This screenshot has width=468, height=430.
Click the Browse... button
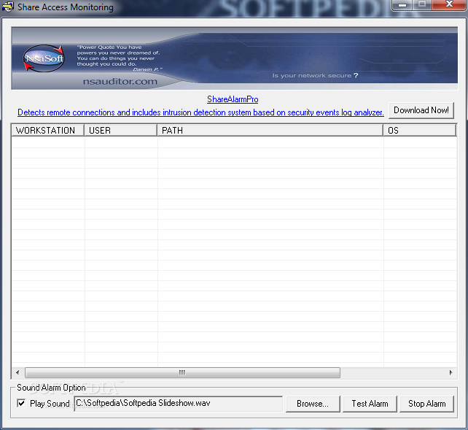313,404
